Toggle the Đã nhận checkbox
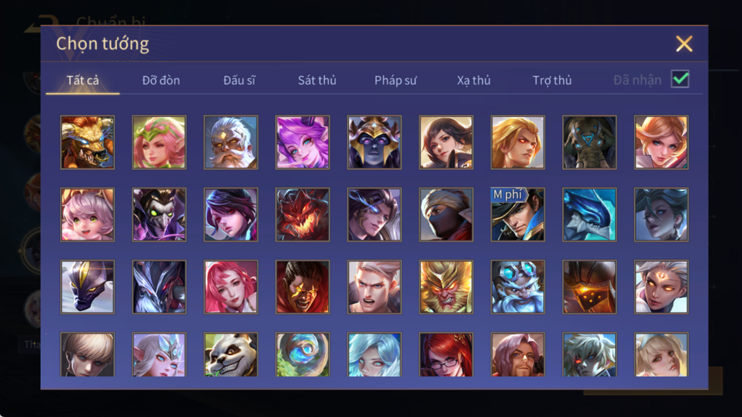742x417 pixels. (680, 79)
